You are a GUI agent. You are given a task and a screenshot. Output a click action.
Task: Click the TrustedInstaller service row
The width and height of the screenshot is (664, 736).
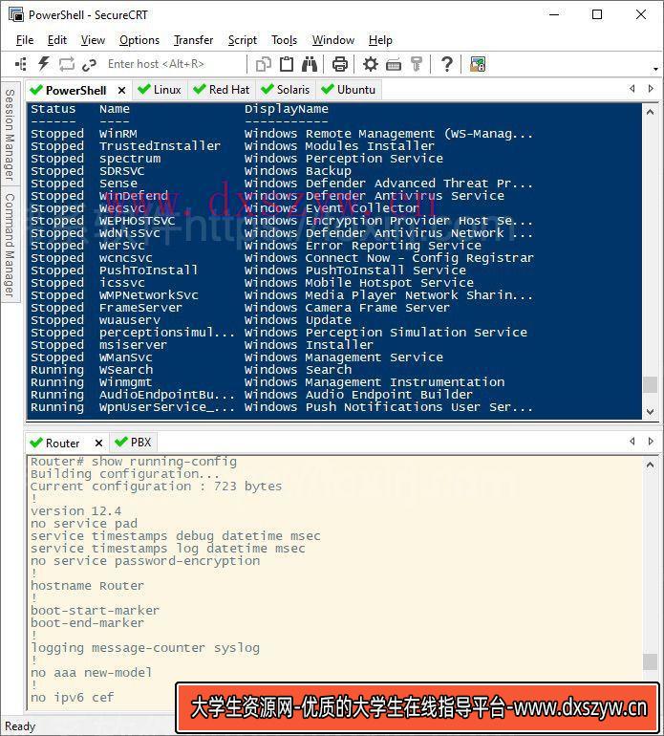233,146
